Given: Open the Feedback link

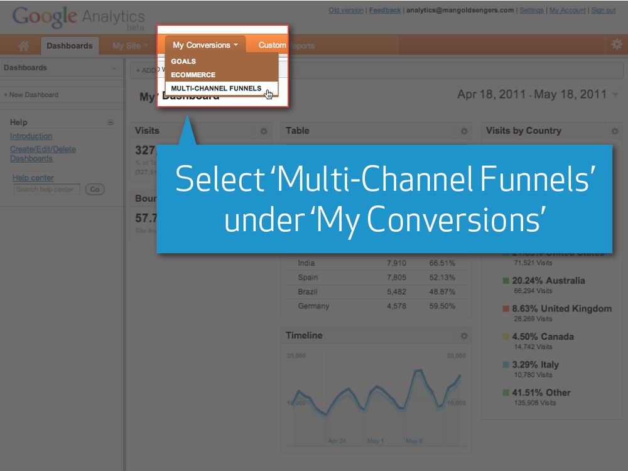Looking at the screenshot, I should click(x=384, y=10).
